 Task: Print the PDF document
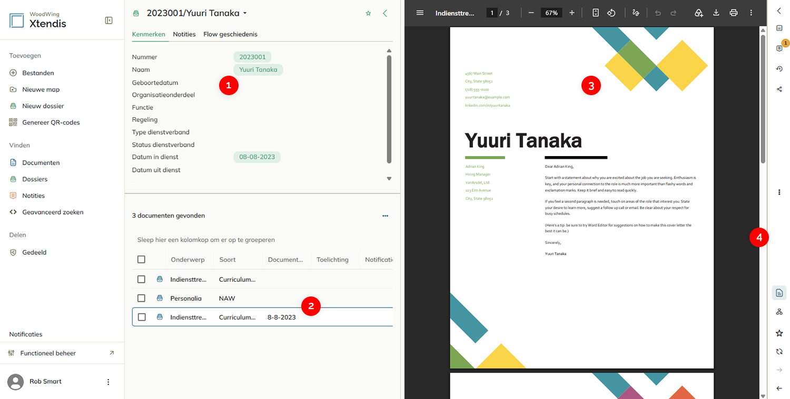pos(734,13)
